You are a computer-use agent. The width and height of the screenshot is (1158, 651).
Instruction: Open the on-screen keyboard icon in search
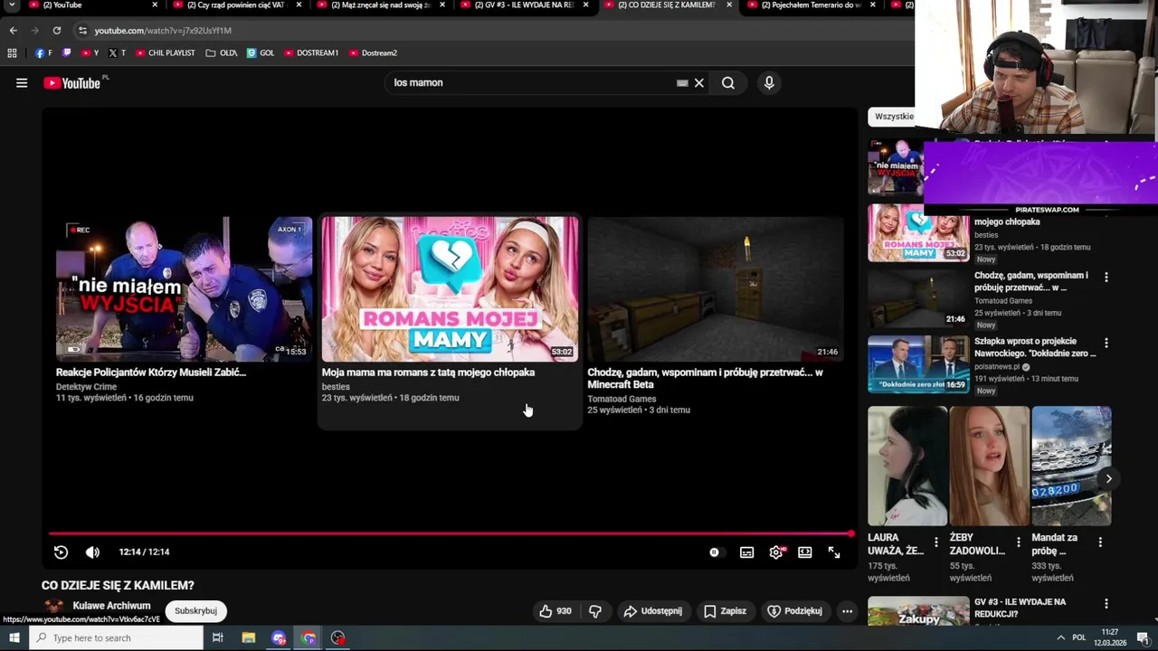coord(682,83)
